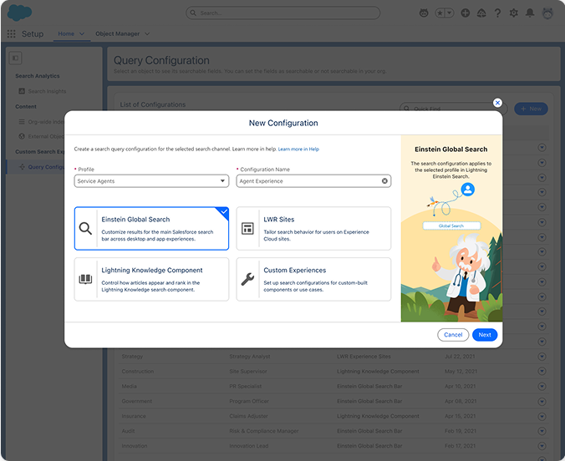
Task: Choose the LWR Sites configuration type
Action: coord(313,229)
